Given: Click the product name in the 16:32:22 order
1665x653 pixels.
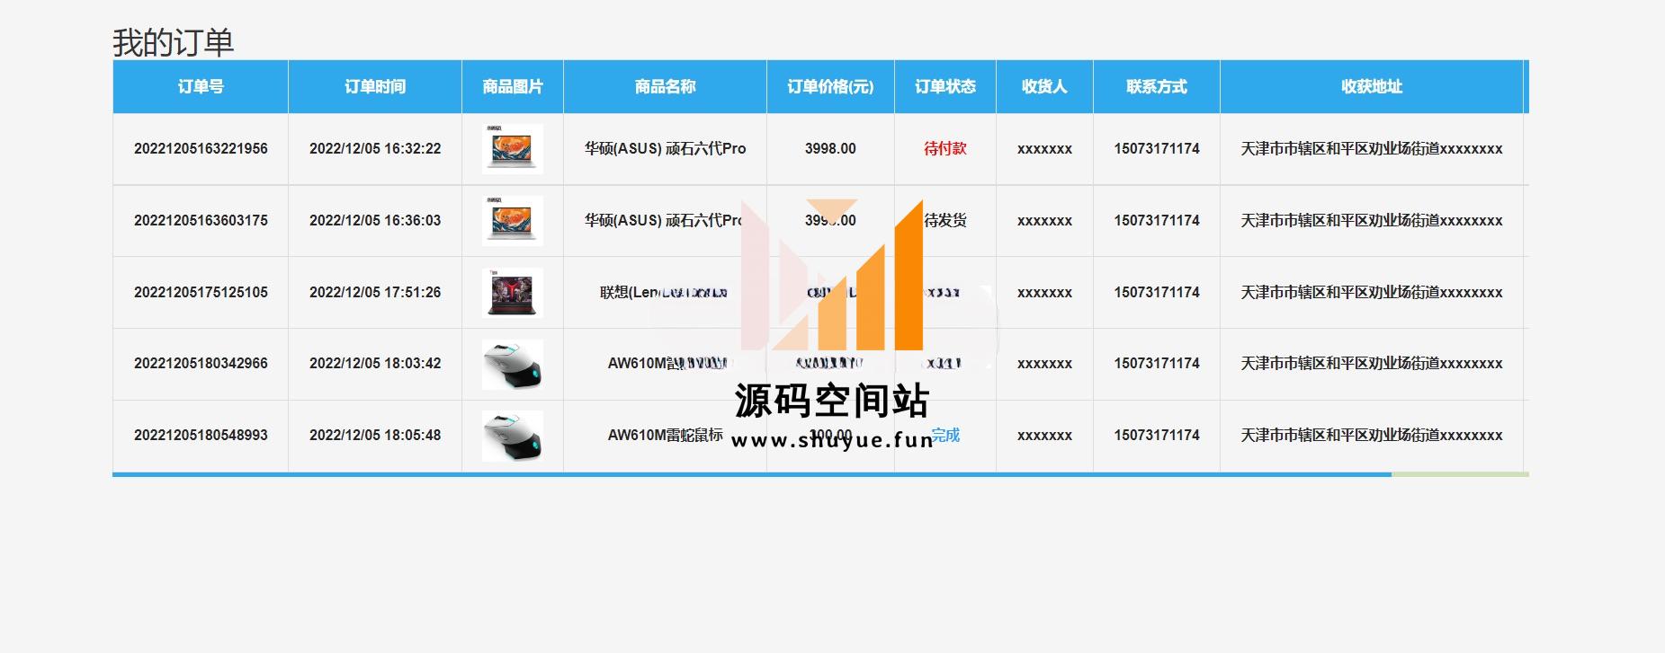Looking at the screenshot, I should click(x=665, y=149).
